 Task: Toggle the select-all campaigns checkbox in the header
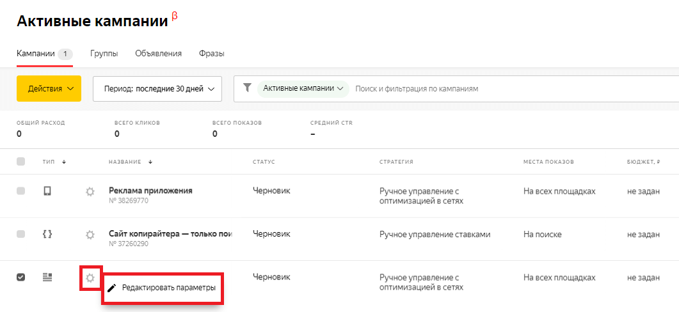pos(20,162)
